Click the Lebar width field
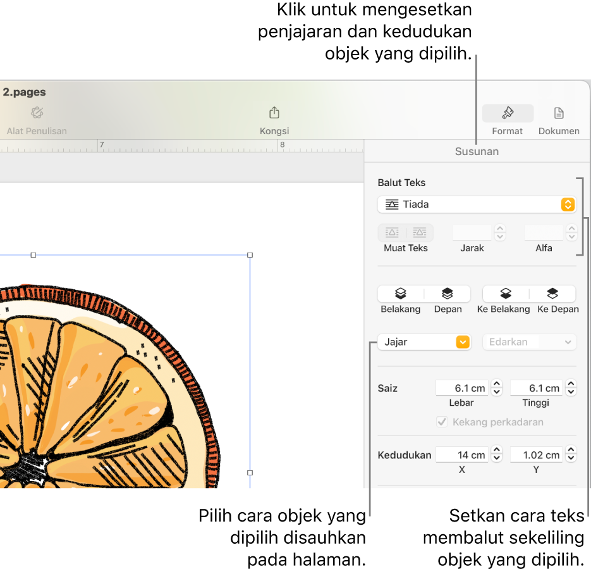Image resolution: width=591 pixels, height=576 pixels. click(462, 388)
